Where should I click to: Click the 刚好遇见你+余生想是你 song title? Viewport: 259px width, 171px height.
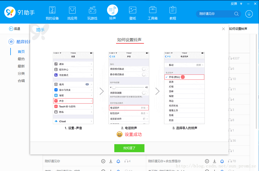(x=164, y=161)
